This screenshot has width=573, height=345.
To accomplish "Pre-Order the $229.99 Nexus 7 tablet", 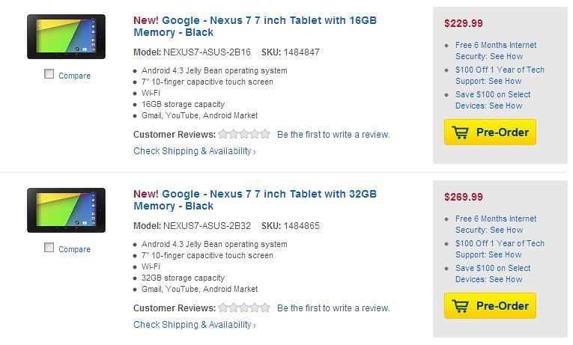I will coord(490,132).
